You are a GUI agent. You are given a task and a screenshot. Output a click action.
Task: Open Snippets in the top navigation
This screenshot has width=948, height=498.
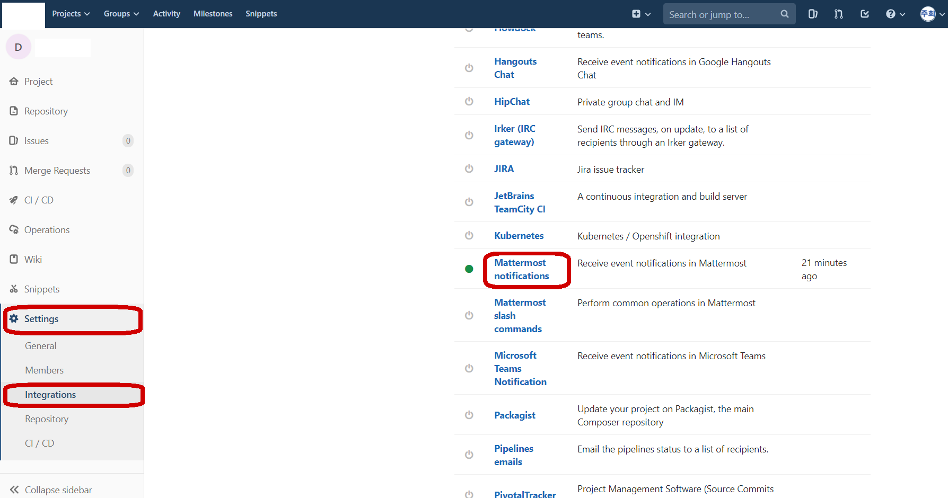click(x=261, y=14)
